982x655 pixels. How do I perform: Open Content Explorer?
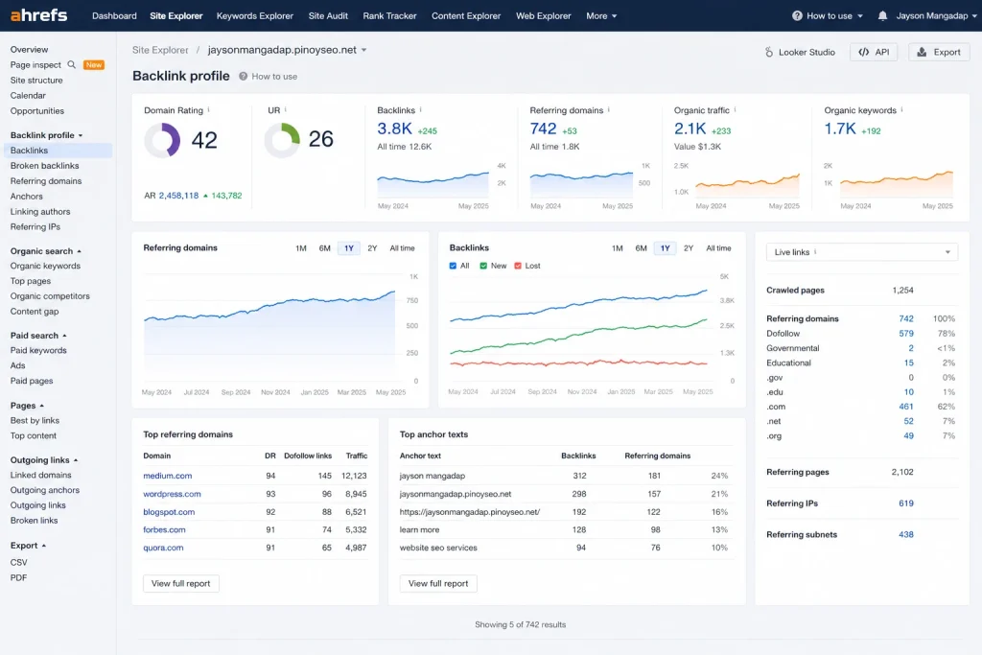pos(466,15)
